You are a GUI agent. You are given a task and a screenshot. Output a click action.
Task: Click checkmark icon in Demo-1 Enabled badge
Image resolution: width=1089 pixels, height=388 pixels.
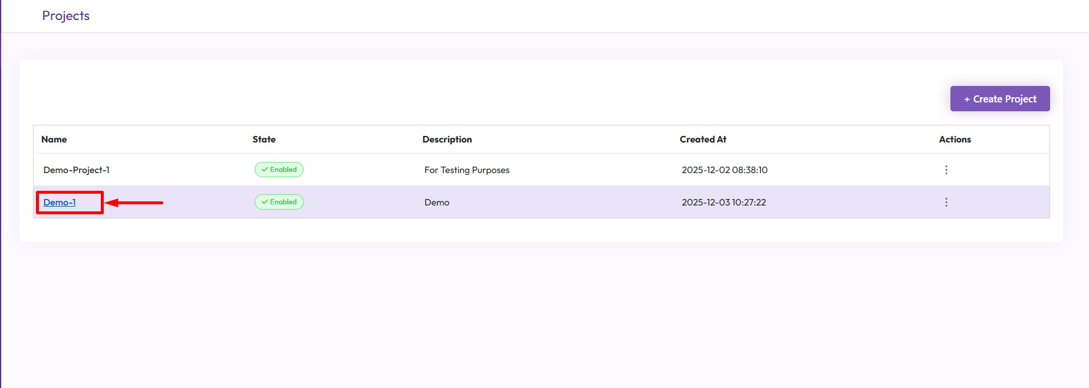[x=265, y=202]
